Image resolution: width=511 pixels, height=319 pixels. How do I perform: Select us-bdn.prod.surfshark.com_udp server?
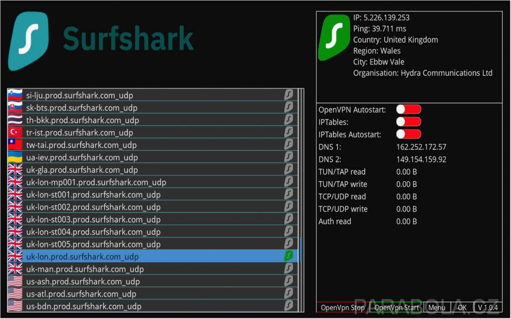153,306
